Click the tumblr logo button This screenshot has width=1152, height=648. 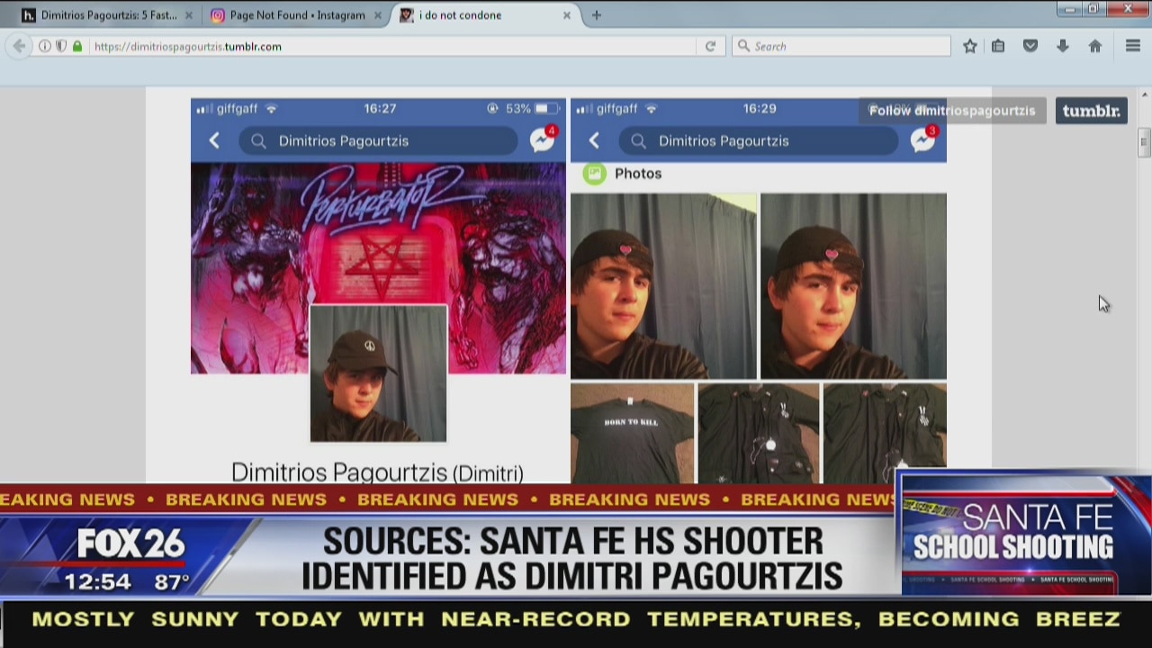(x=1091, y=111)
